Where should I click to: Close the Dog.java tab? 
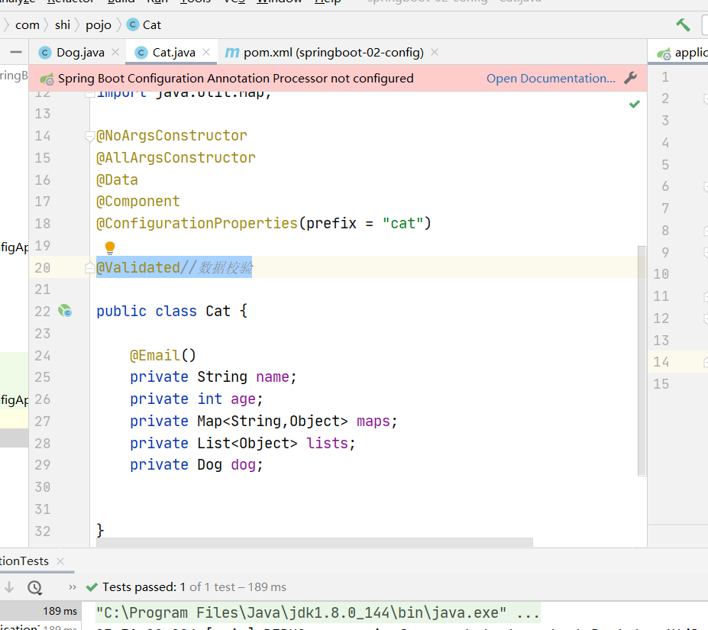click(115, 52)
